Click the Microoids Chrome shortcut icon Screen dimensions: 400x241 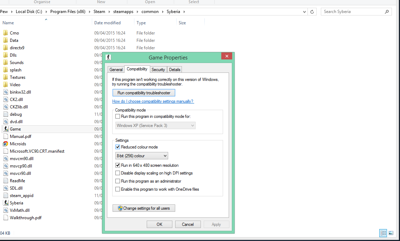point(6,144)
